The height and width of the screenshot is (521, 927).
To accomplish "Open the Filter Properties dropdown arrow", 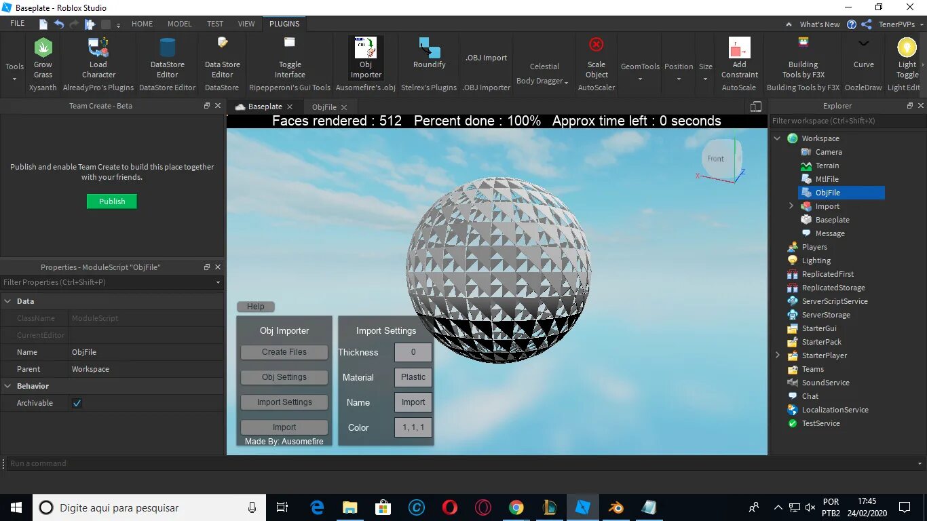I will pos(218,282).
